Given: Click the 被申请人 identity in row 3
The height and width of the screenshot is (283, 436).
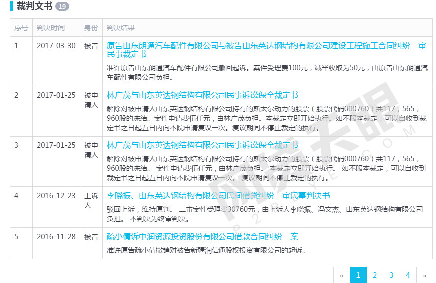Looking at the screenshot, I should point(91,150).
